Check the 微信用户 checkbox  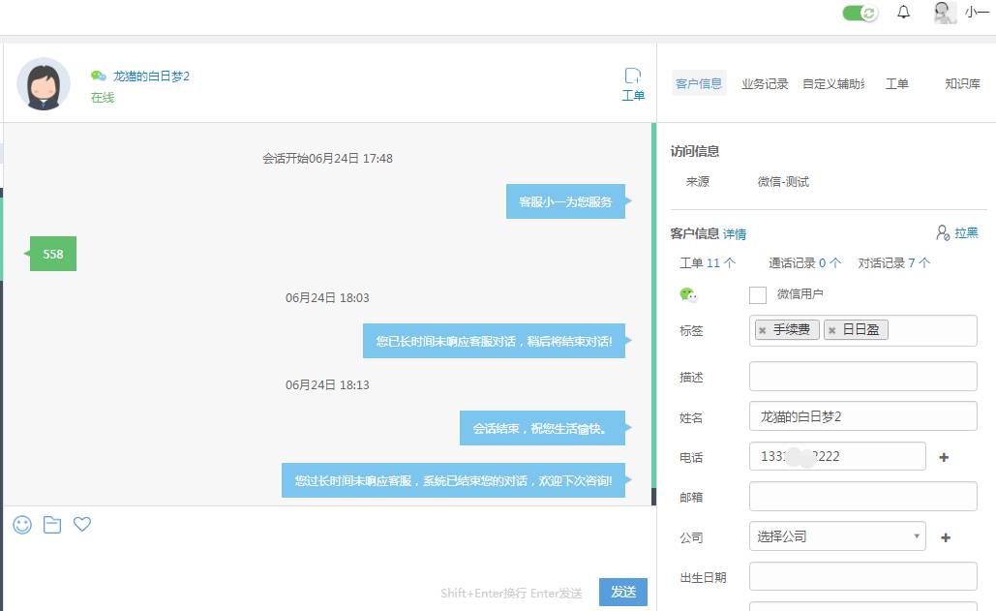[758, 294]
